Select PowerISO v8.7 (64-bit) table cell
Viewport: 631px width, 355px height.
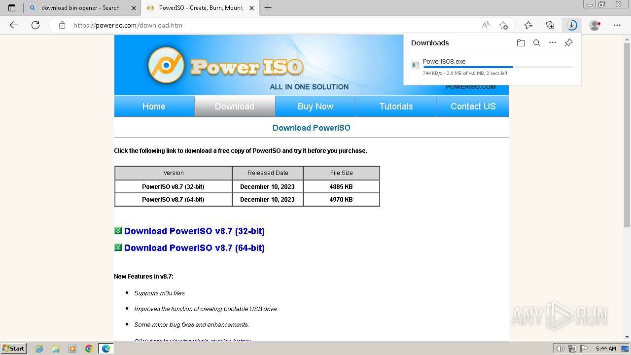173,200
